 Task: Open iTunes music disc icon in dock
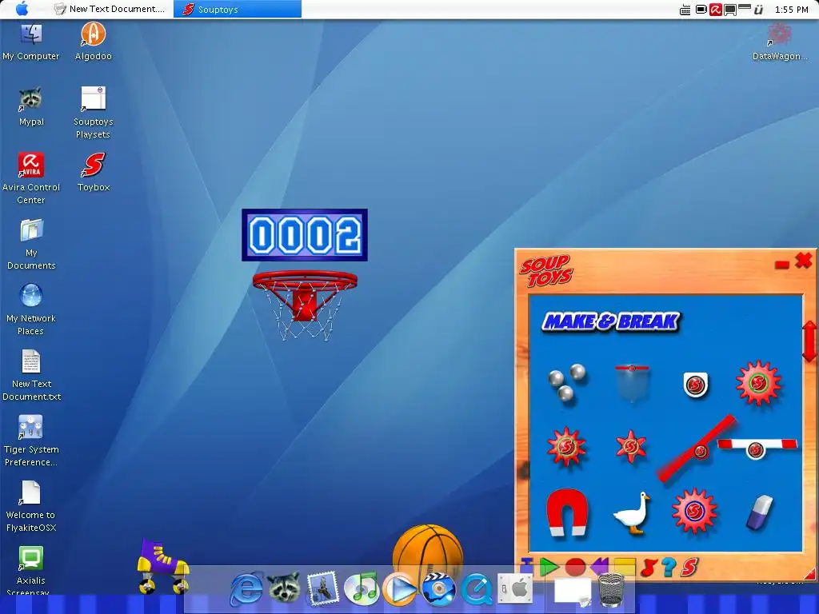pyautogui.click(x=361, y=588)
